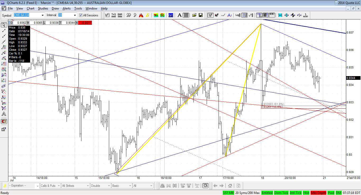Screen dimensions: 361x195
Task: Switch to candlestick chart type
Action: [x=217, y=15]
